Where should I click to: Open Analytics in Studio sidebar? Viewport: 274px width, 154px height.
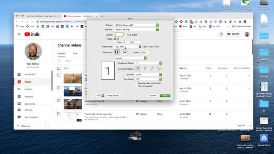pos(29,97)
